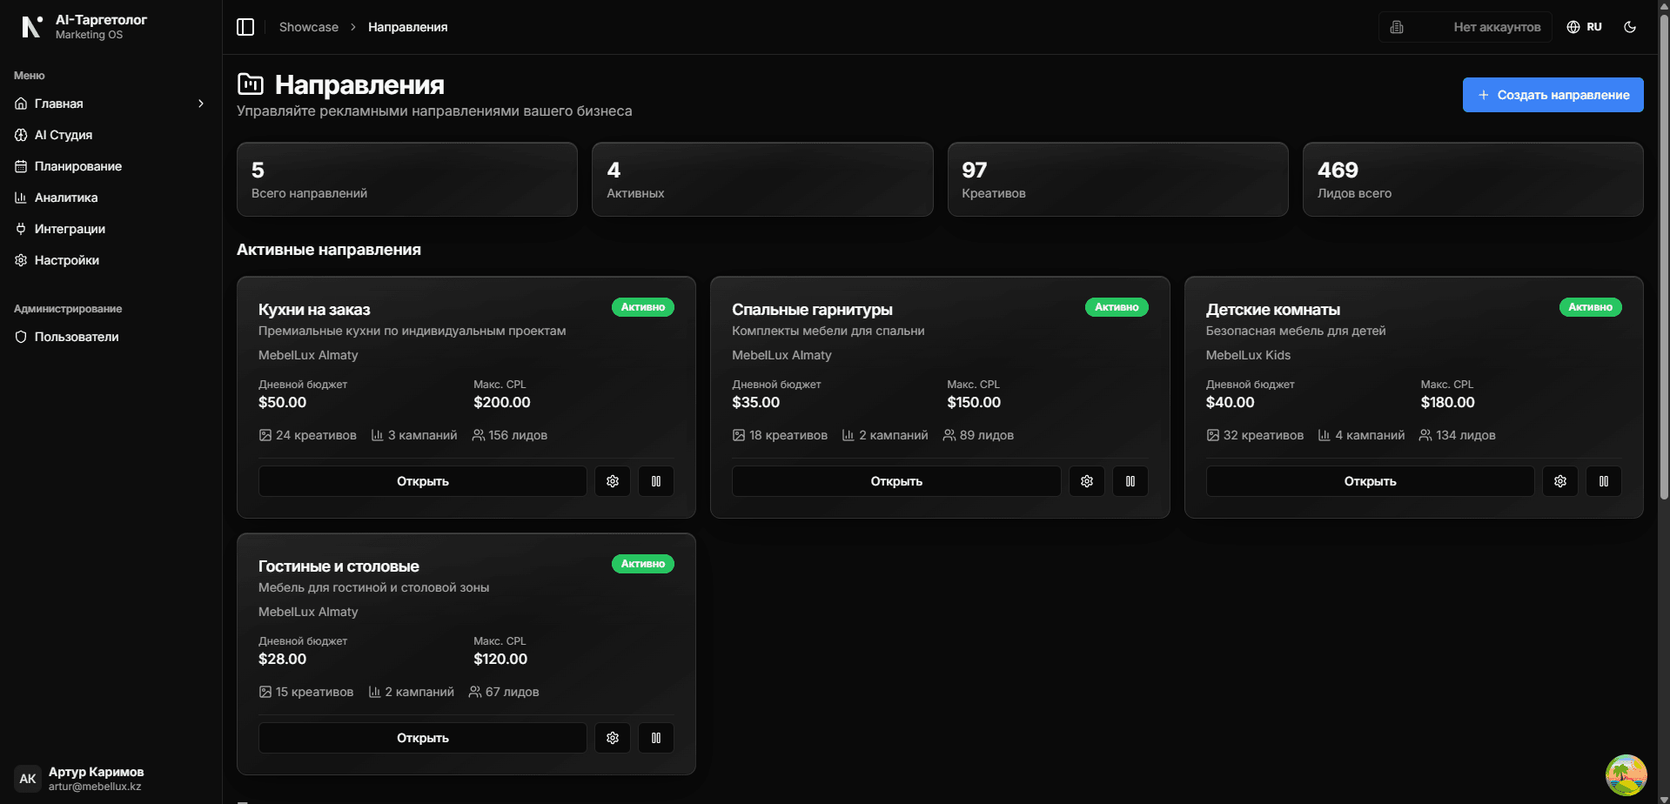Screen dimensions: 1670x804
Task: Click the page vertical scrollbar
Action: (x=1664, y=261)
